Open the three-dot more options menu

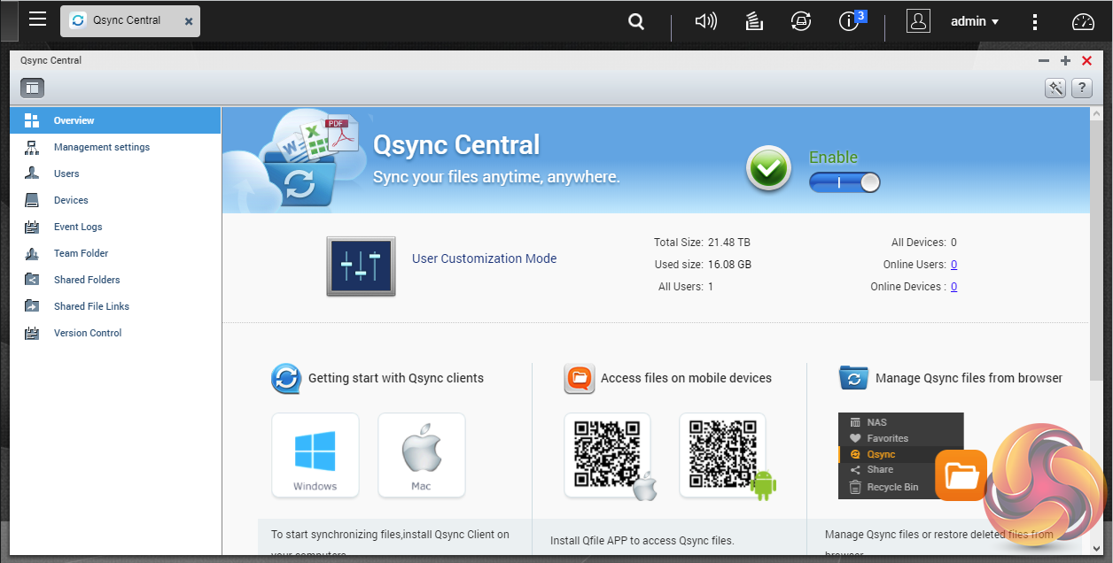[1035, 22]
